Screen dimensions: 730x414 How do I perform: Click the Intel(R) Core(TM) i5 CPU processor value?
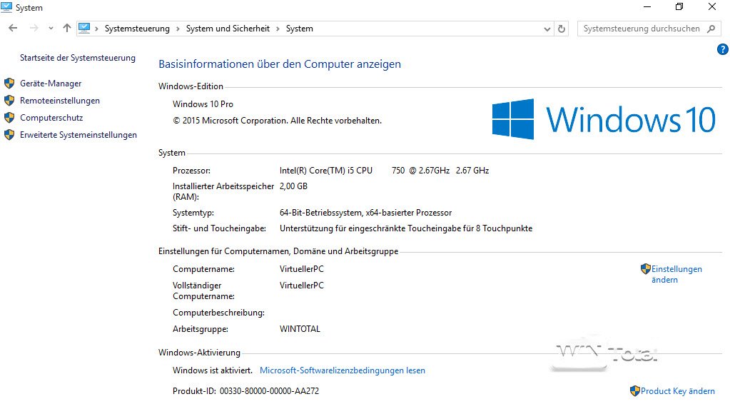384,171
